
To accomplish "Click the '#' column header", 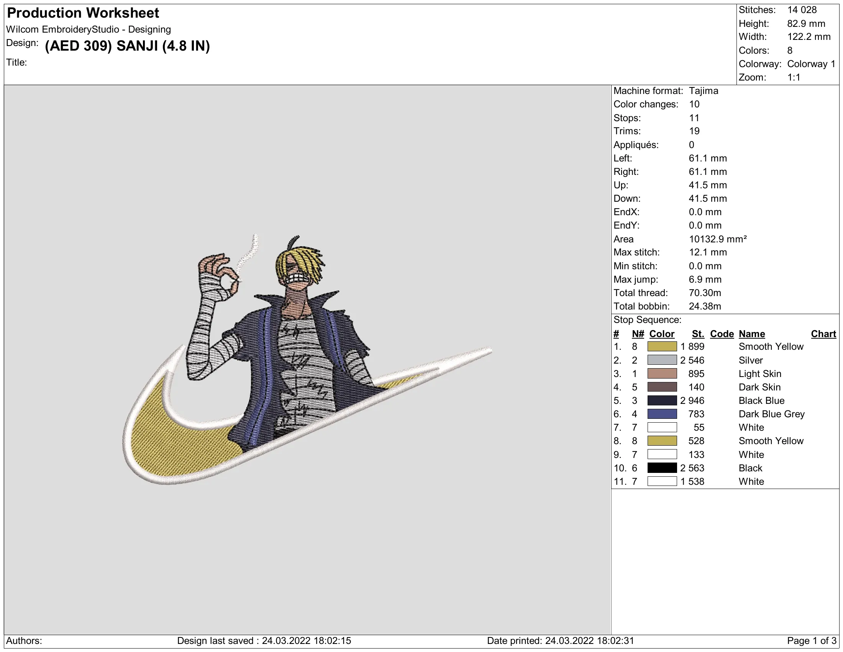I will click(x=617, y=334).
